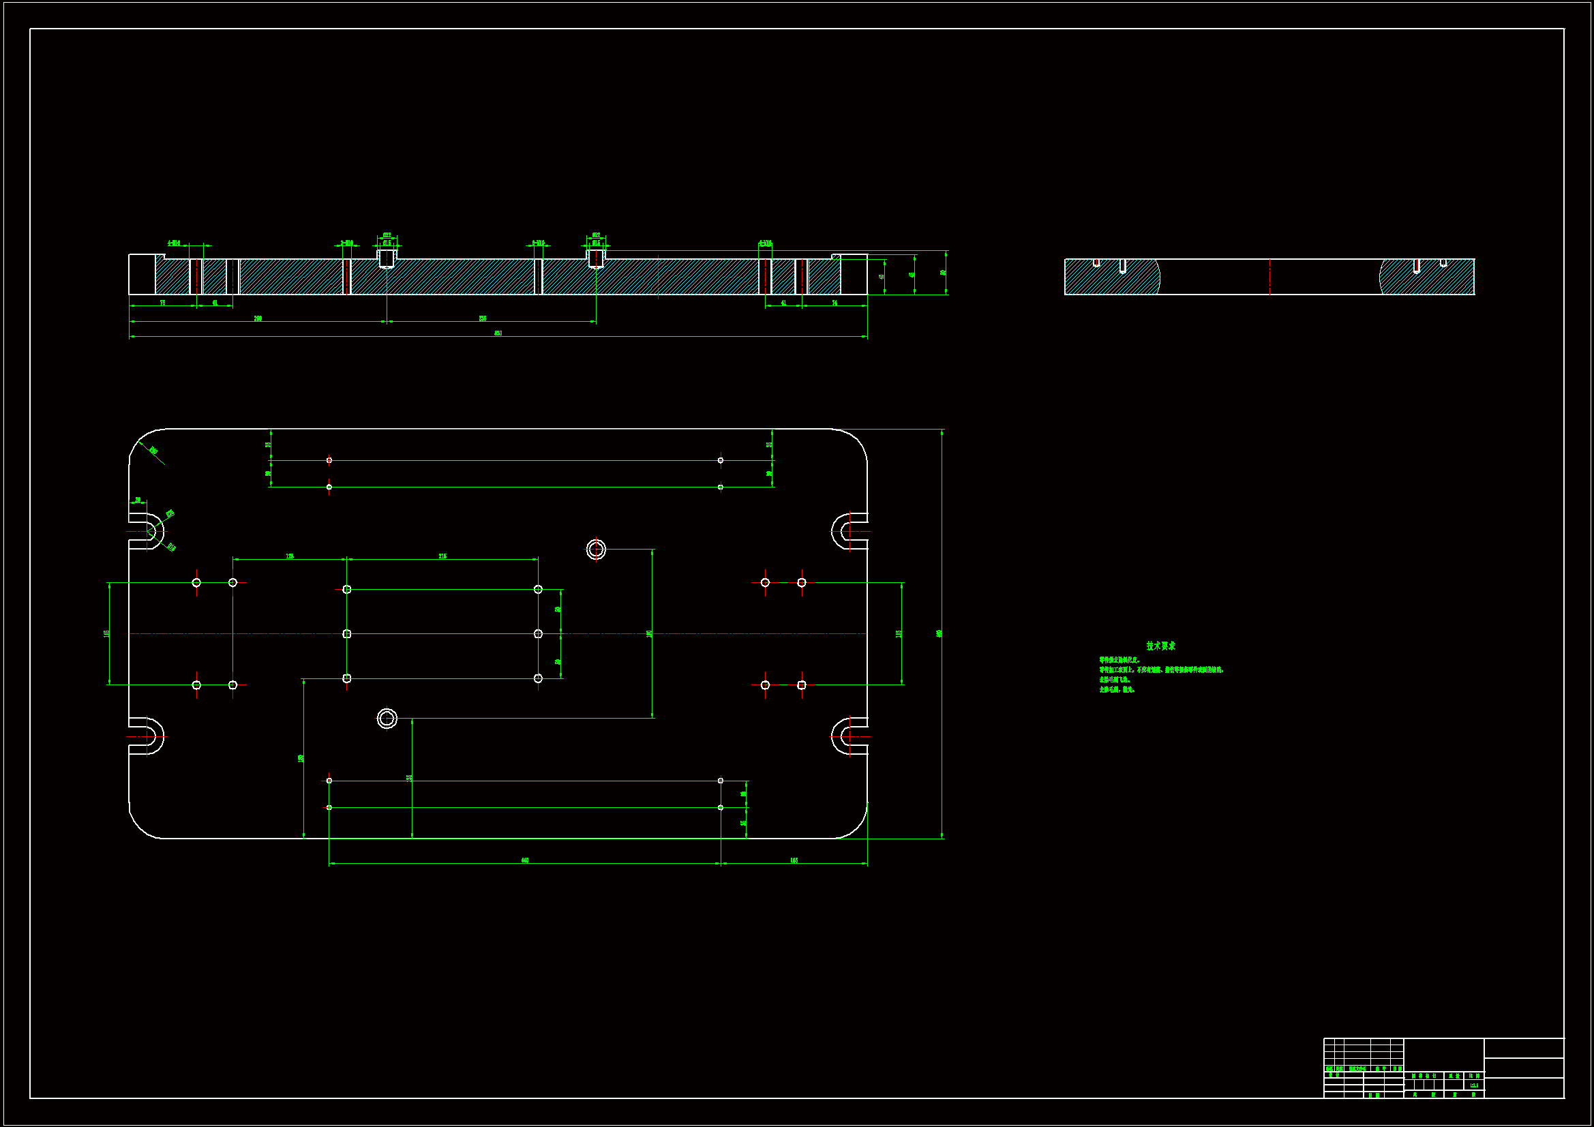Select the middle-left hole of six-hole pattern

(x=347, y=633)
